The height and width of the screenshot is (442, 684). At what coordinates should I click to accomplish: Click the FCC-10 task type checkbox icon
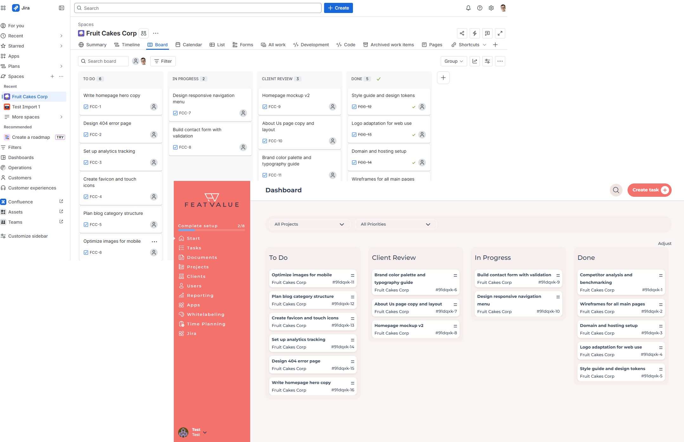click(x=265, y=141)
